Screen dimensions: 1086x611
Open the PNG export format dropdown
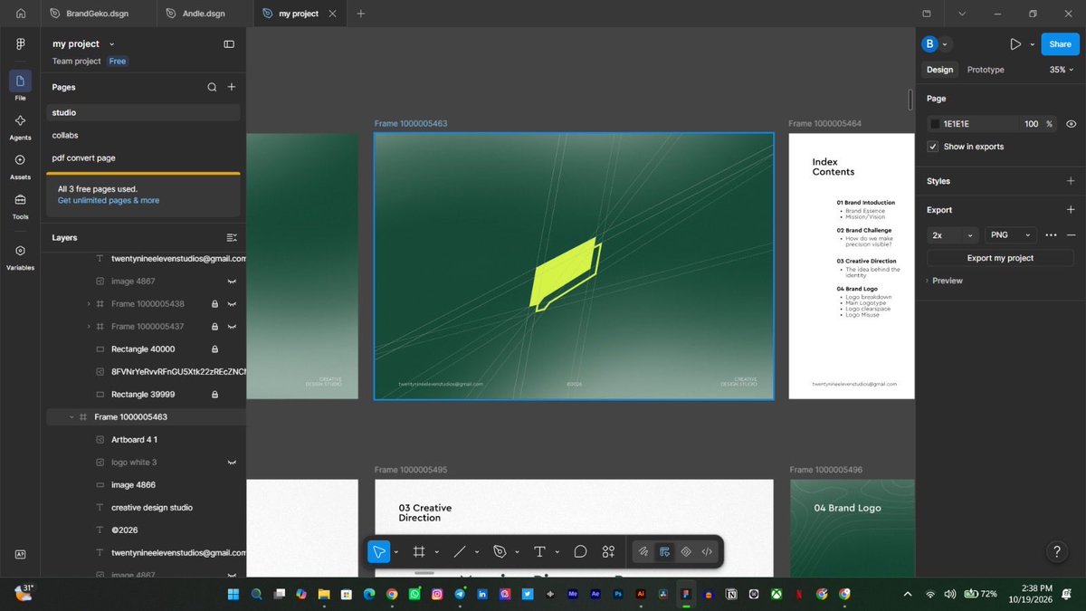coord(1011,235)
